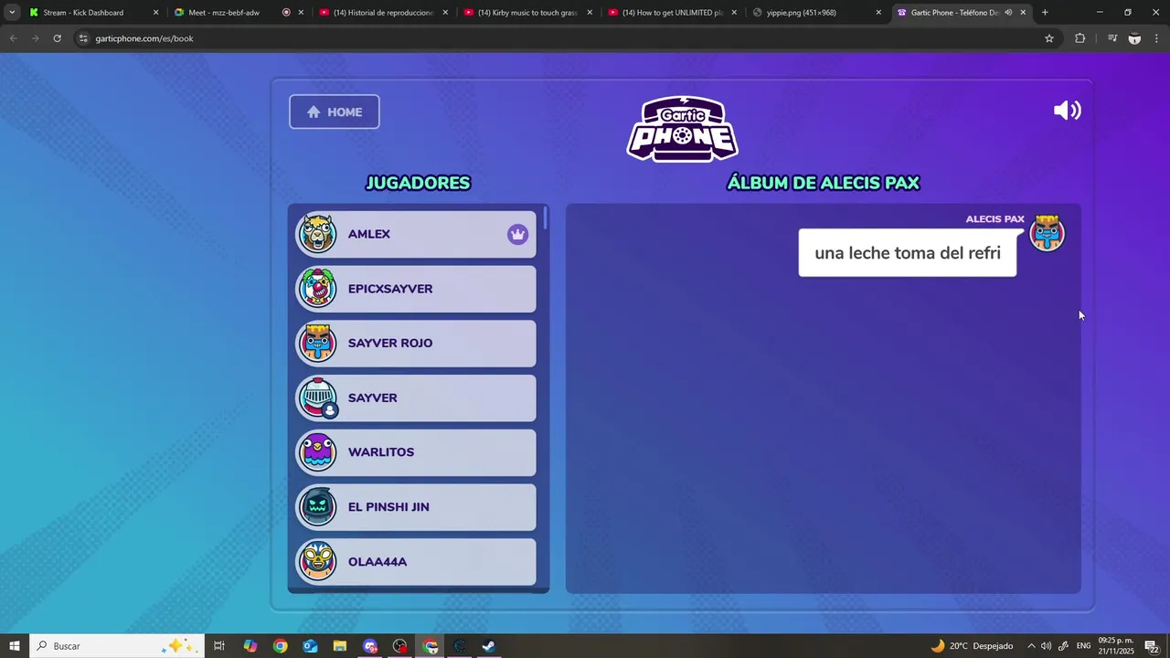Click AMLEX's llama avatar icon
This screenshot has height=658, width=1170.
(x=318, y=234)
